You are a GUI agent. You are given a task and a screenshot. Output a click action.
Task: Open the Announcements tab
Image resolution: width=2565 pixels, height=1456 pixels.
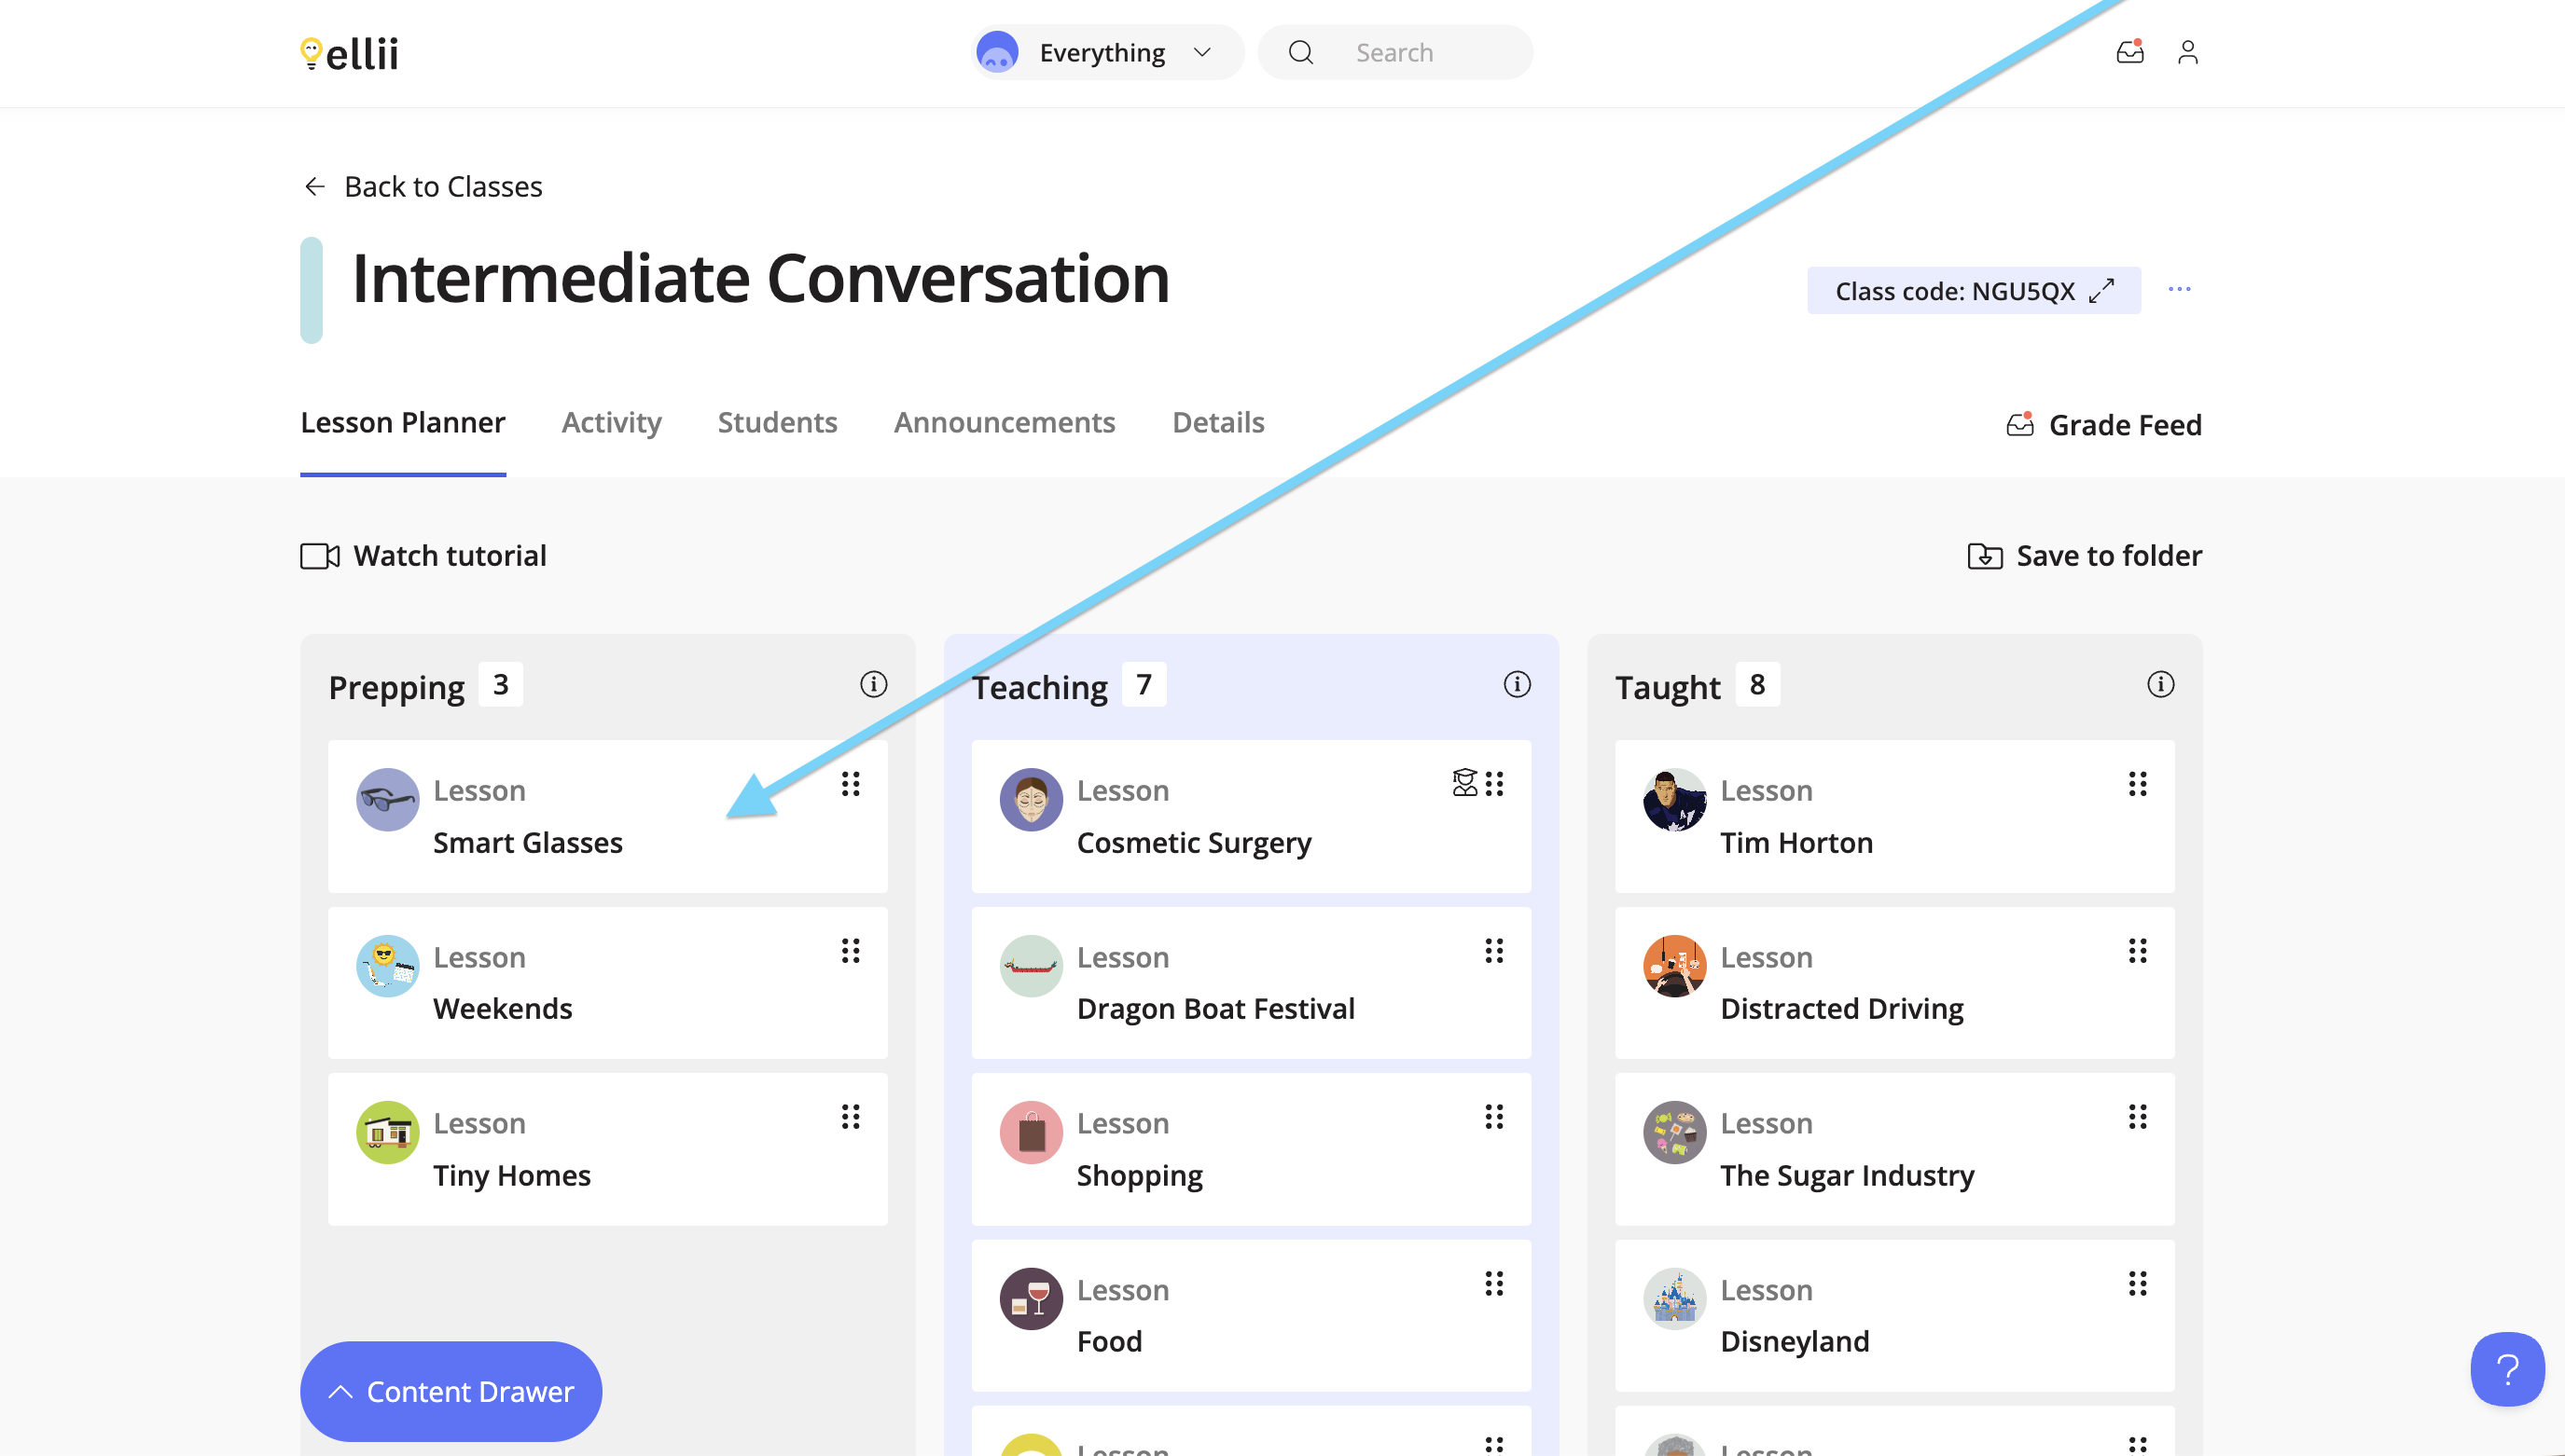click(x=1005, y=423)
